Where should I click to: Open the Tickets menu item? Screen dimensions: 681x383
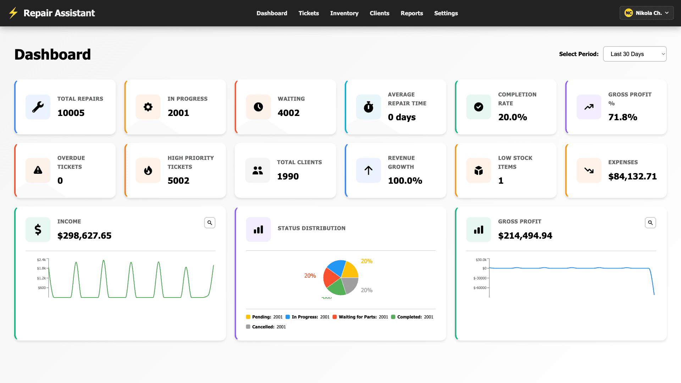pos(308,13)
